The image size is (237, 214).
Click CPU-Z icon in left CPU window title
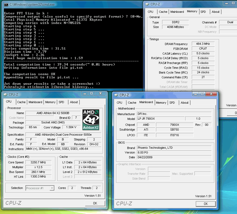[x=5, y=95]
